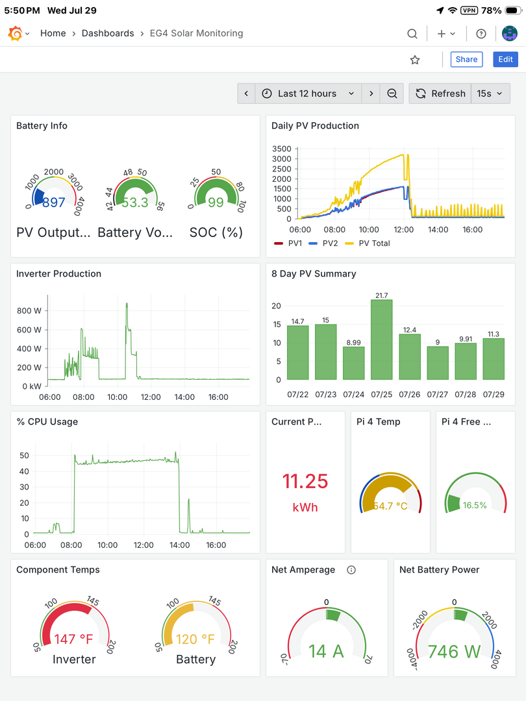
Task: Click the help question mark icon
Action: (x=481, y=34)
